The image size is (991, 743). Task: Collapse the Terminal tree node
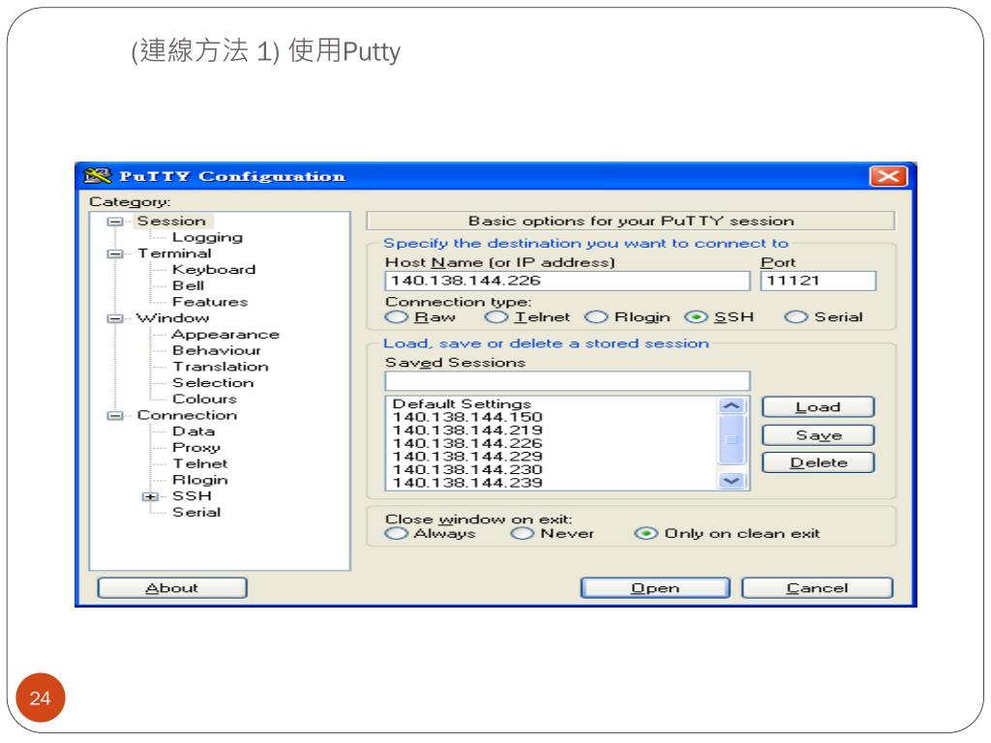click(115, 254)
